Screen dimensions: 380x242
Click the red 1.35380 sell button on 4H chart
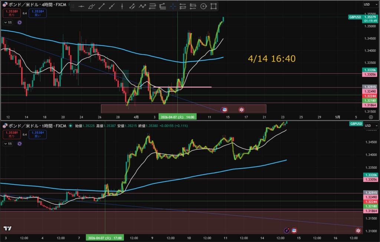pos(12,13)
